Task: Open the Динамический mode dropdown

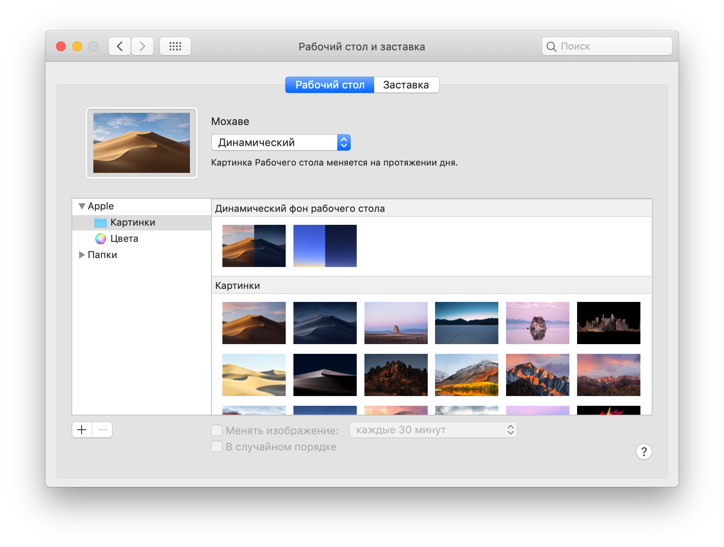Action: [x=281, y=142]
